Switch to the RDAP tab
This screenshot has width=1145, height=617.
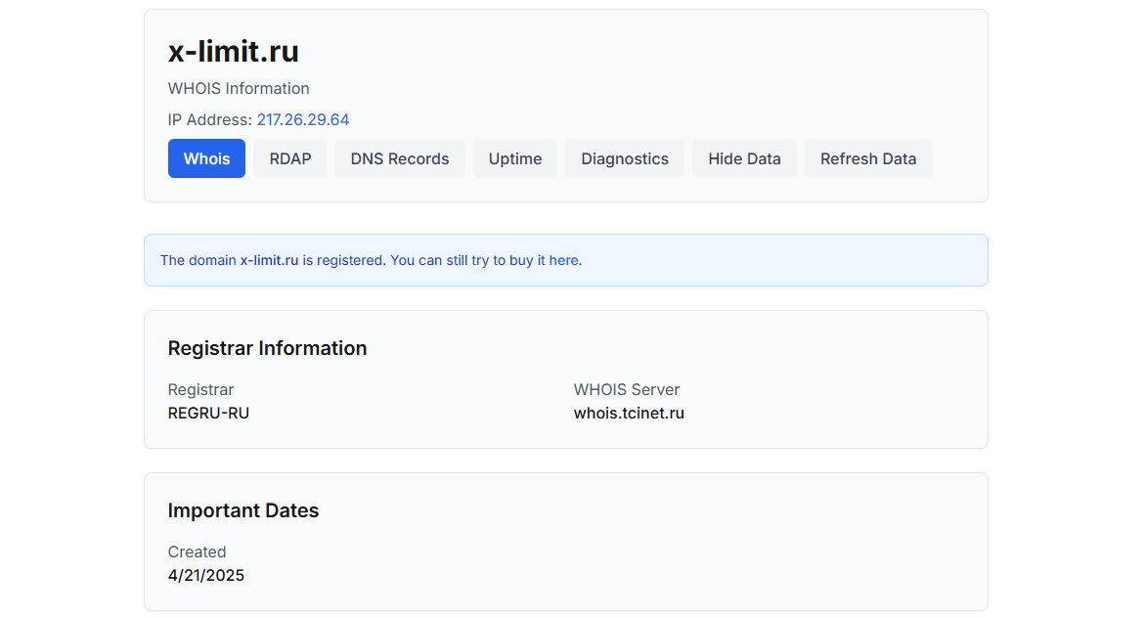[290, 158]
